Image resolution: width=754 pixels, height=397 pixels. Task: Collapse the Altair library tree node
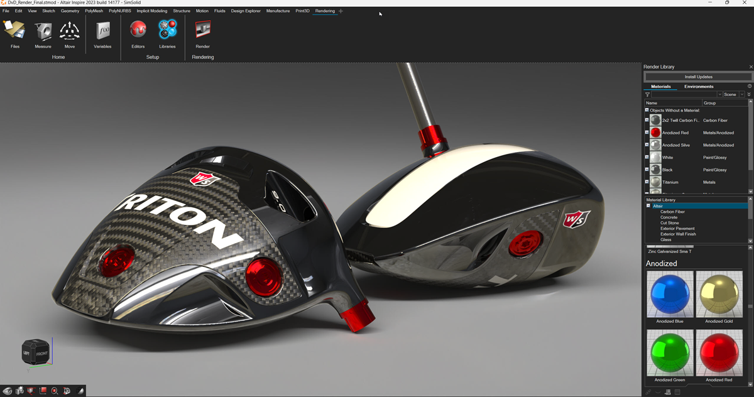(648, 206)
